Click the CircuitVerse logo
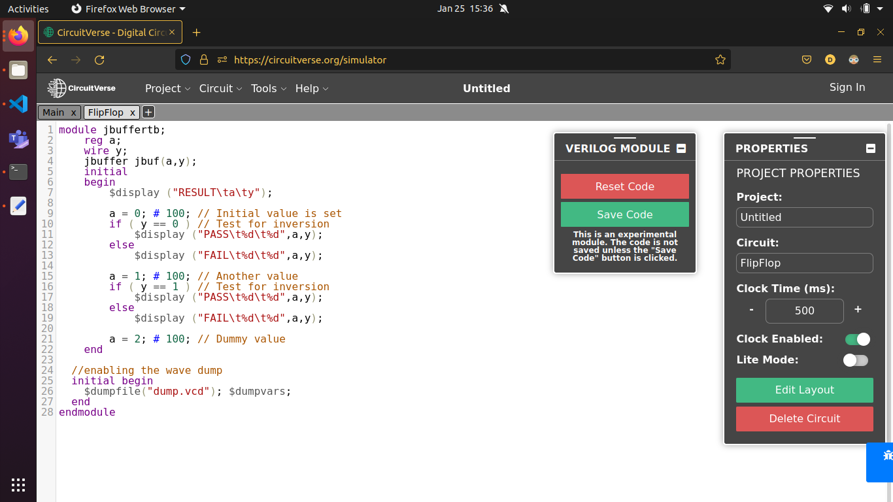893x502 pixels. click(x=80, y=88)
